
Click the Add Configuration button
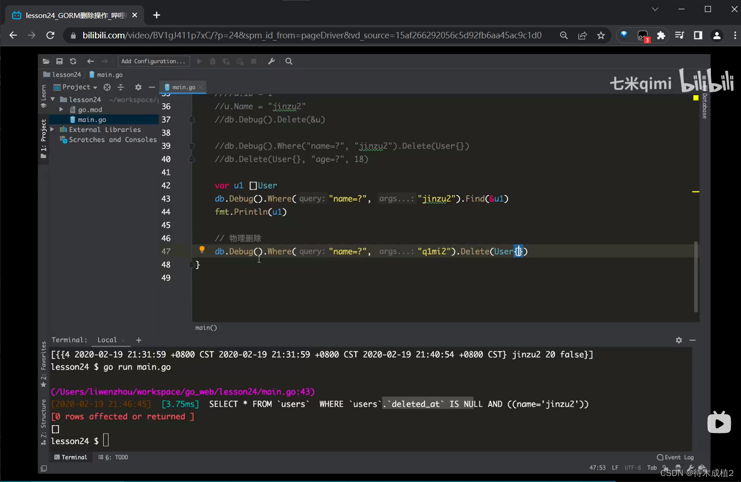[153, 61]
